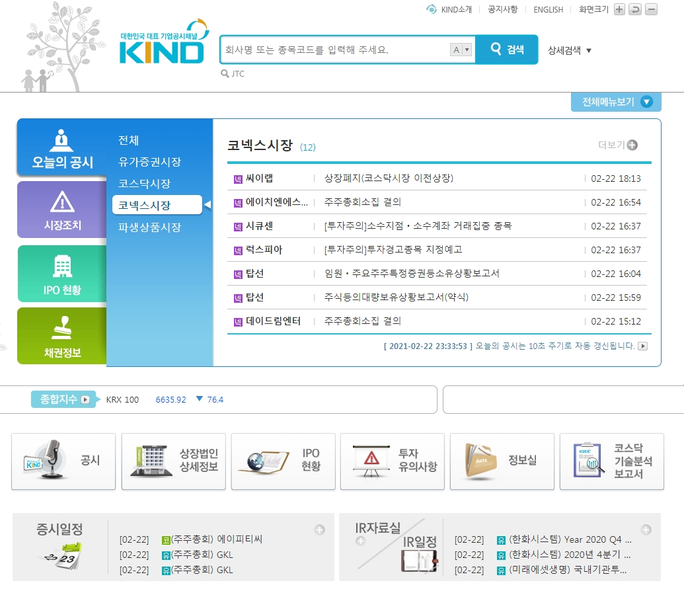
Task: Click the KIND logo
Action: [x=164, y=42]
